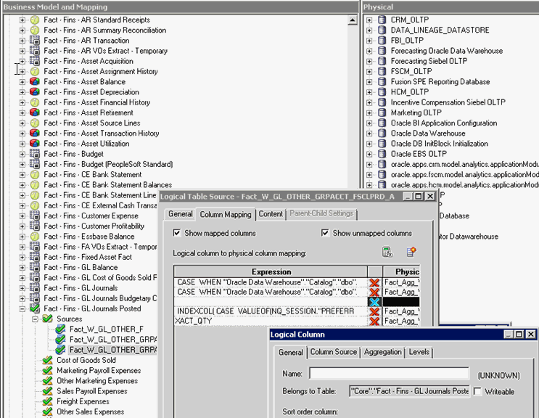Expand DATA_LINEAGE_DATASTORE in Physical pane
The height and width of the screenshot is (418, 539).
click(x=369, y=30)
